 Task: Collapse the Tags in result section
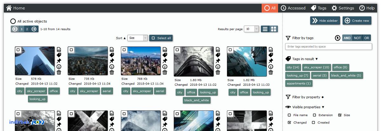[x=317, y=59]
